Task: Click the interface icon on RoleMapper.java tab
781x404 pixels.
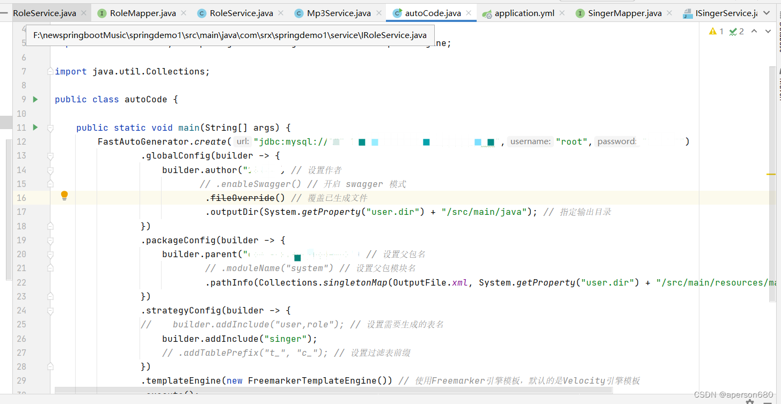Action: coord(101,13)
